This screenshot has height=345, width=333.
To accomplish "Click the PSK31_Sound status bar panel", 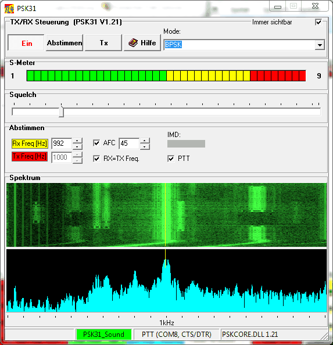I will (103, 335).
